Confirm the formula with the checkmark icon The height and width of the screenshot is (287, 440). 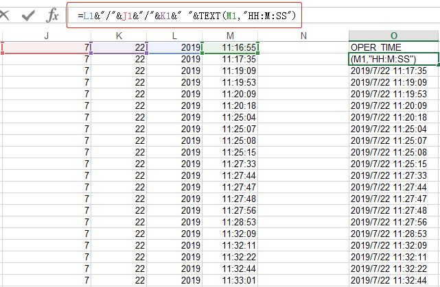point(28,15)
